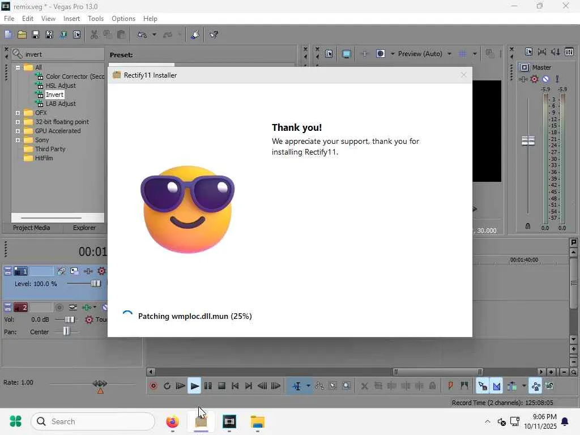Screen dimensions: 580x435
Task: Open the Undo history dropdown arrow
Action: (154, 35)
